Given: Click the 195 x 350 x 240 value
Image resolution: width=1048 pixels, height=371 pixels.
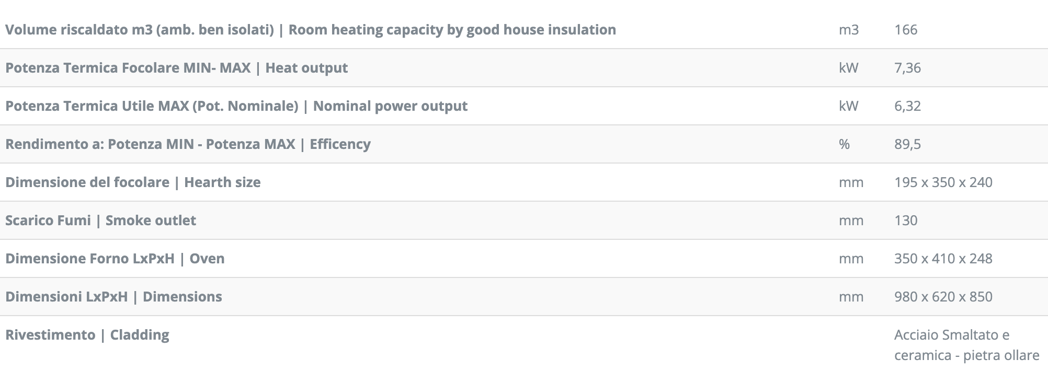Looking at the screenshot, I should point(943,182).
